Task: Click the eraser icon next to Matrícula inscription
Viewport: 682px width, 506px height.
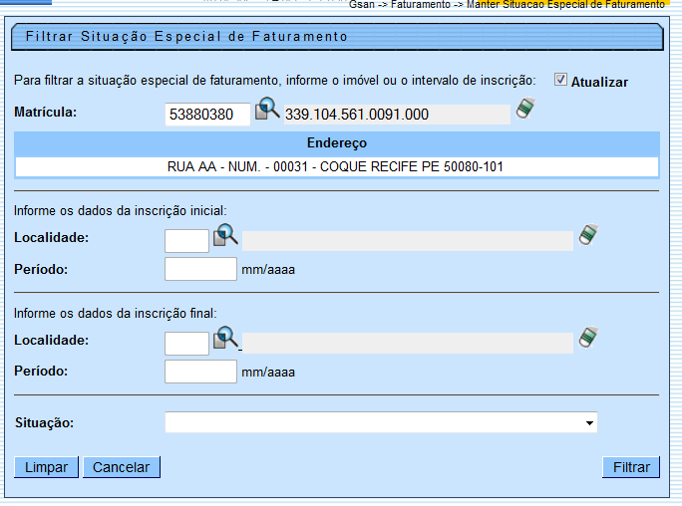Action: pos(525,111)
